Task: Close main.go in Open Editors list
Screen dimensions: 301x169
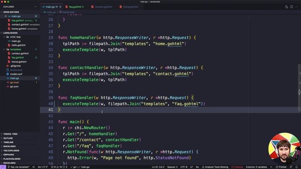Action: pos(6,16)
